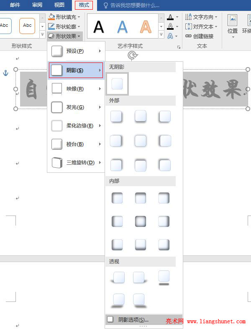Expand the WordArt styles gallery
The width and height of the screenshot is (251, 330).
coord(161,34)
